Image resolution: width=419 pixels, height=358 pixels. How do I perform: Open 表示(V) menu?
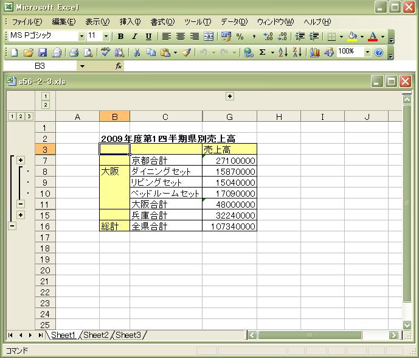pos(97,22)
